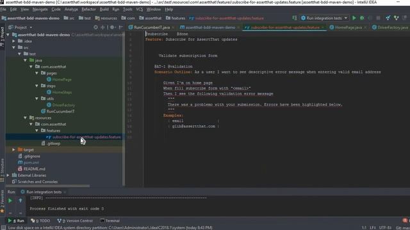This screenshot has width=410, height=230.
Task: Collapse all using Project panel collapse icon
Action: [102, 27]
